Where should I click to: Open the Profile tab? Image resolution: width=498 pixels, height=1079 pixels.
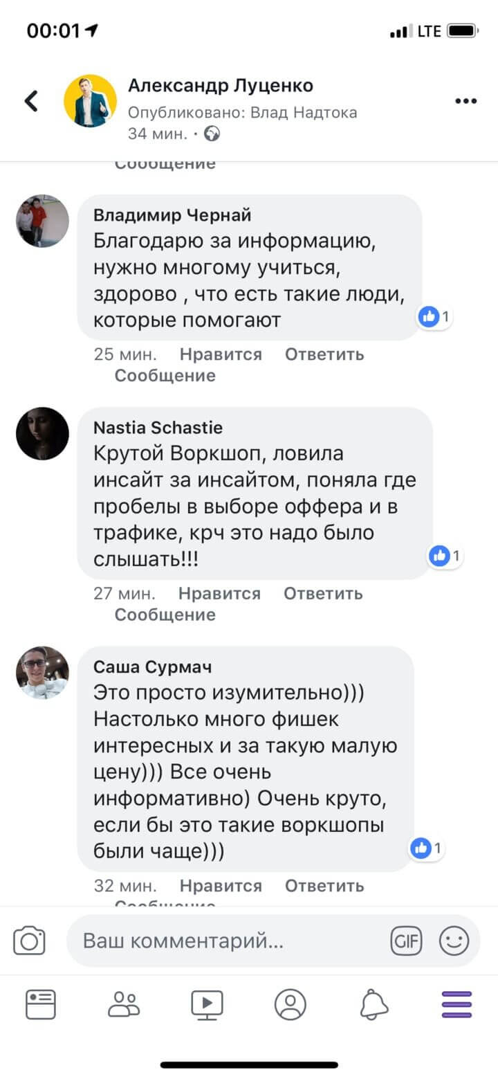[x=290, y=1004]
